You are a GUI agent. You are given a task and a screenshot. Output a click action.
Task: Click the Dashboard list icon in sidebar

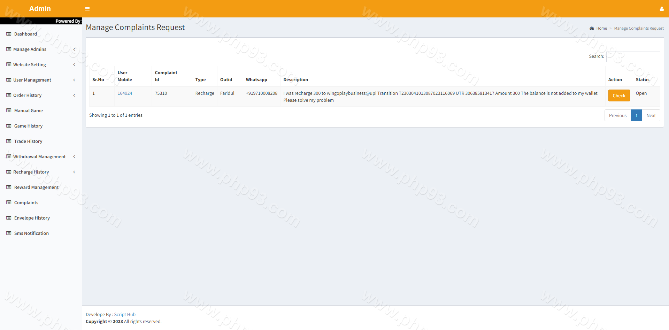(9, 34)
